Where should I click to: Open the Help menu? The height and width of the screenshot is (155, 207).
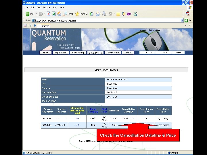click(x=62, y=7)
